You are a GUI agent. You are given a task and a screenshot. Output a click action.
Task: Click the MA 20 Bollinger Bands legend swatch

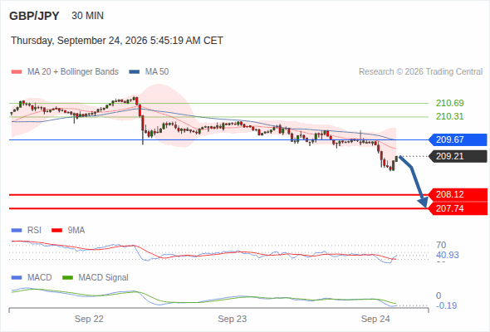pyautogui.click(x=17, y=72)
